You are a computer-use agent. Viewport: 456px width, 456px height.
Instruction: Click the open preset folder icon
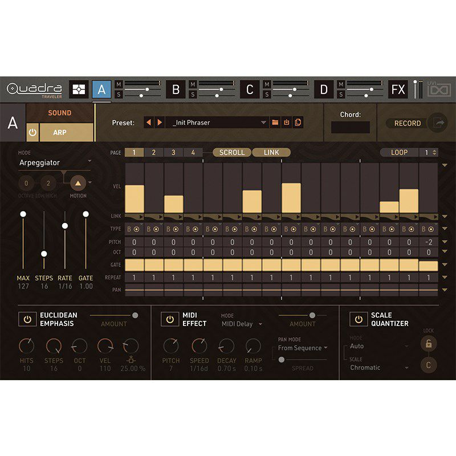(x=275, y=123)
